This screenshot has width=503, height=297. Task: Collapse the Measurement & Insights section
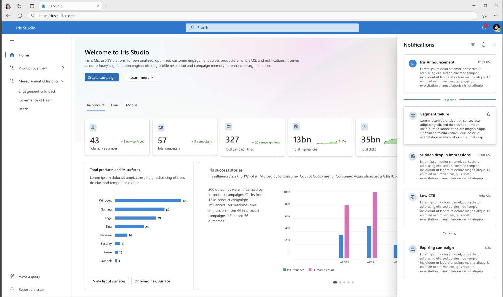[x=63, y=81]
